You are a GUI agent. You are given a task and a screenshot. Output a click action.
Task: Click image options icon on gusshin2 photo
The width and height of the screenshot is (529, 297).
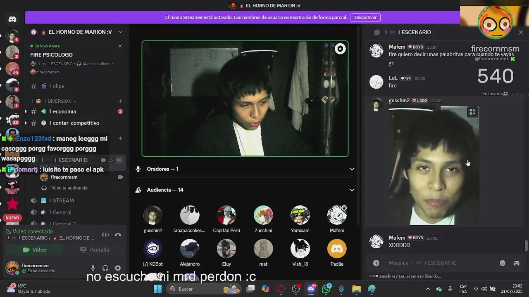(472, 112)
